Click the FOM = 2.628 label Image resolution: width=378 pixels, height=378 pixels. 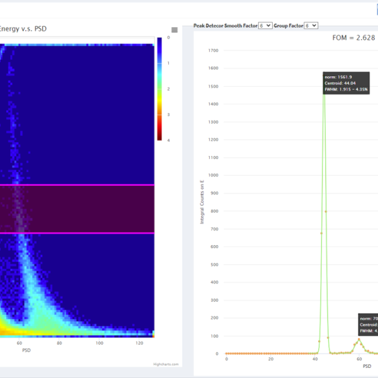(353, 38)
